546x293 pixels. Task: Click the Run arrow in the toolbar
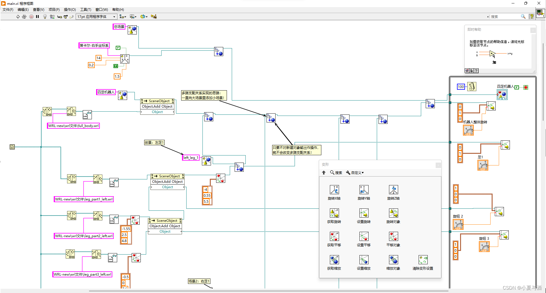coord(18,17)
